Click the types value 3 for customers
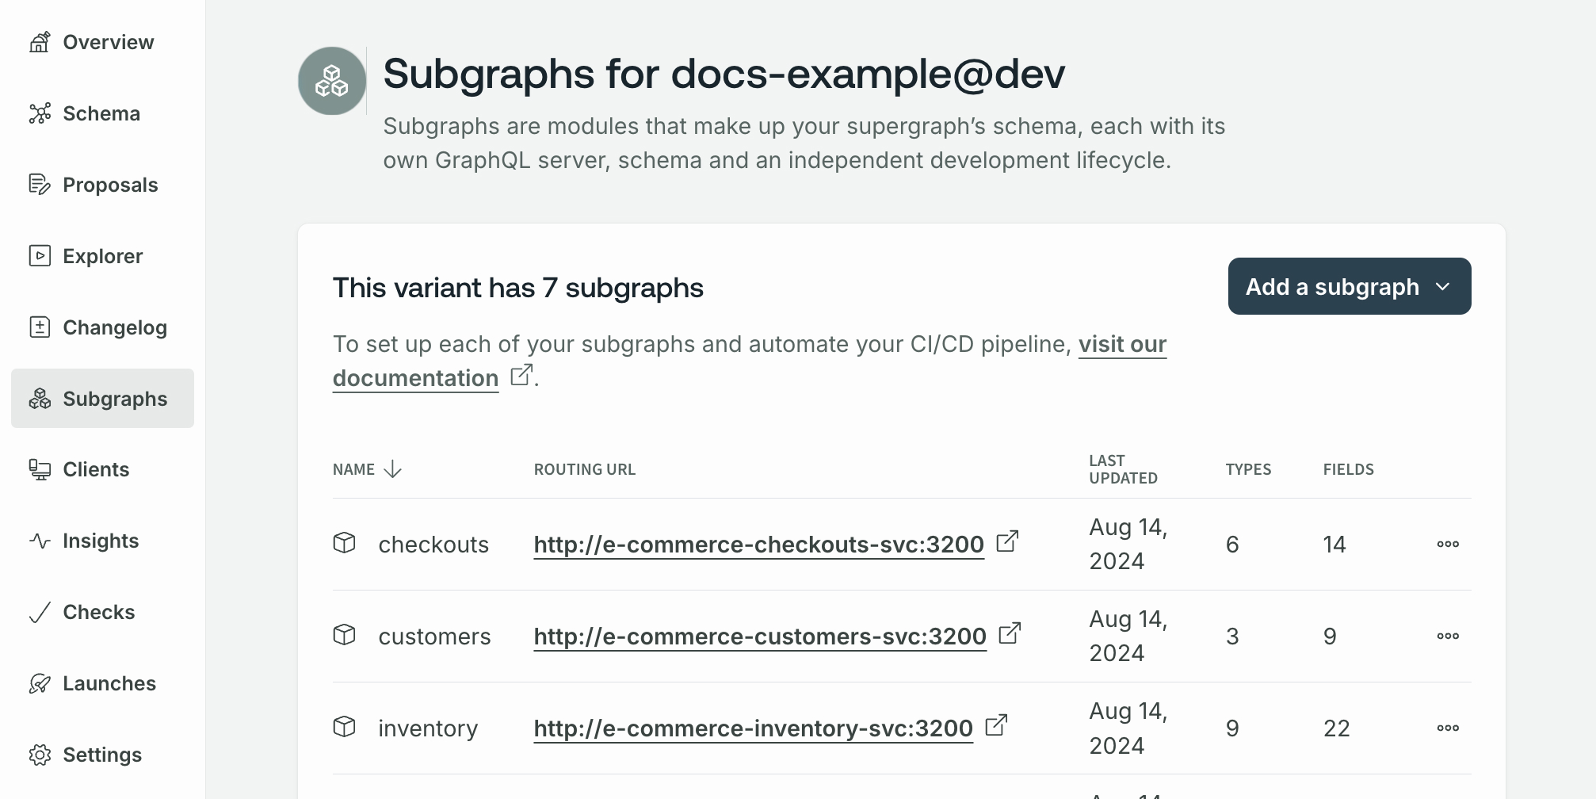Image resolution: width=1596 pixels, height=799 pixels. (1232, 637)
